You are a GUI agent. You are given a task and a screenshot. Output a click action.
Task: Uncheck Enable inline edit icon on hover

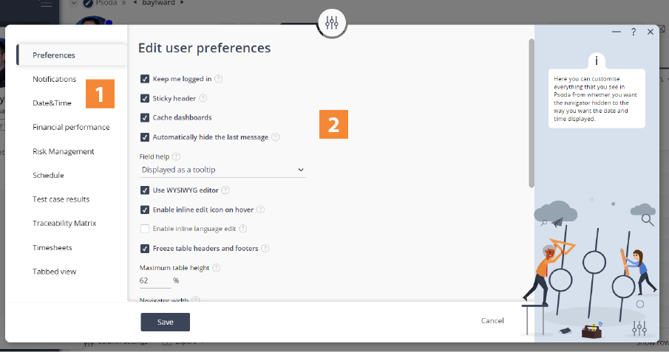point(145,210)
